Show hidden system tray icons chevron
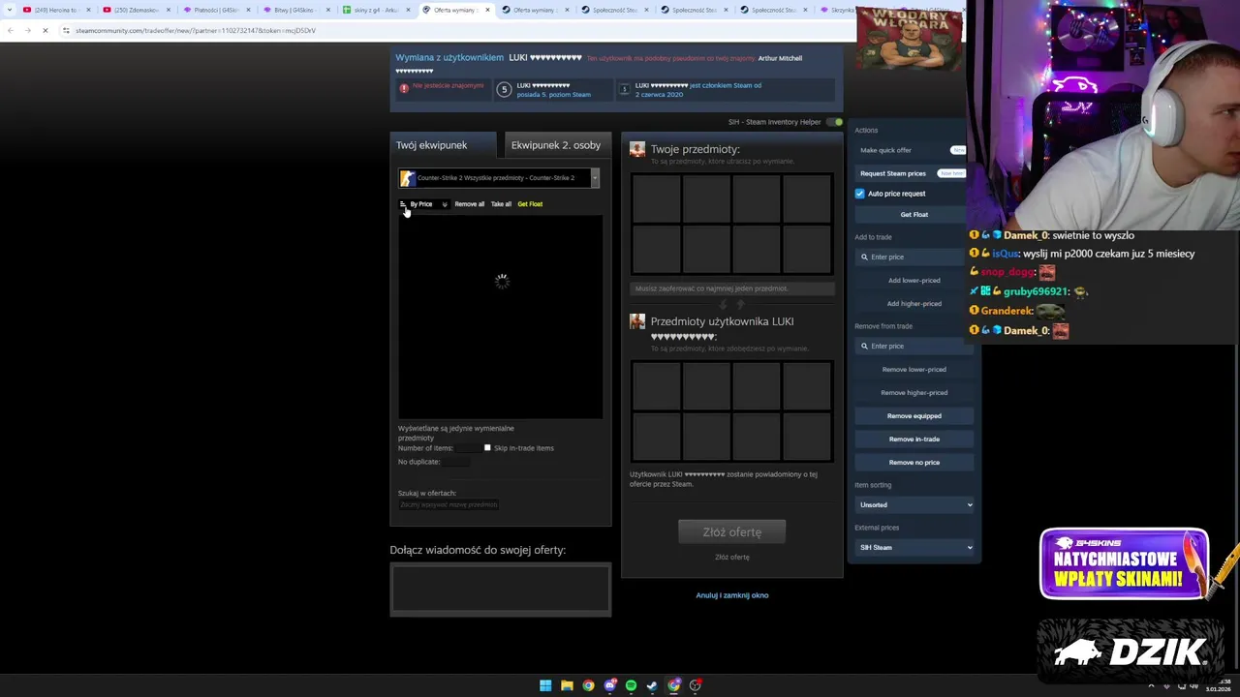1240x697 pixels. (1151, 685)
